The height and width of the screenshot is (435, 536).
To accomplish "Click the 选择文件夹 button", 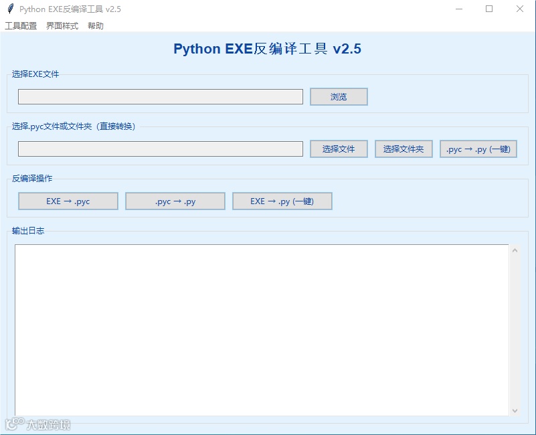I will (x=404, y=149).
